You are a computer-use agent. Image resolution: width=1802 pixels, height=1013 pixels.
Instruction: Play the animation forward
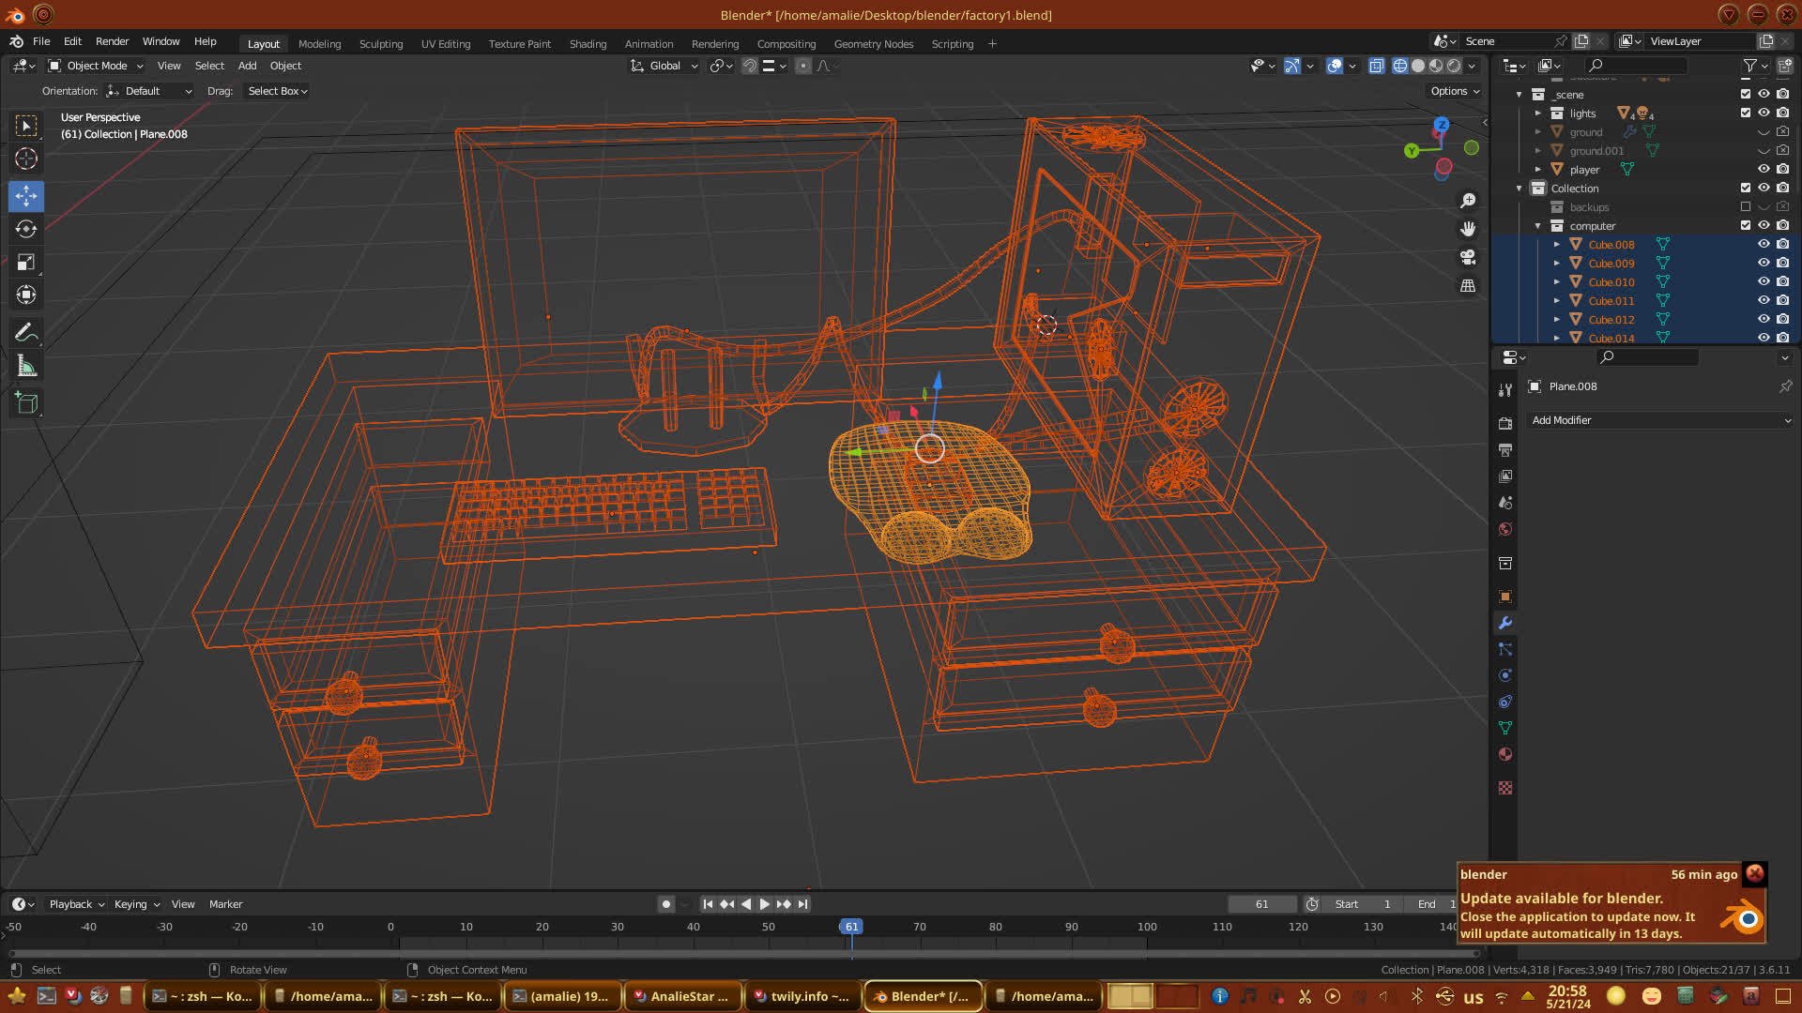point(764,904)
